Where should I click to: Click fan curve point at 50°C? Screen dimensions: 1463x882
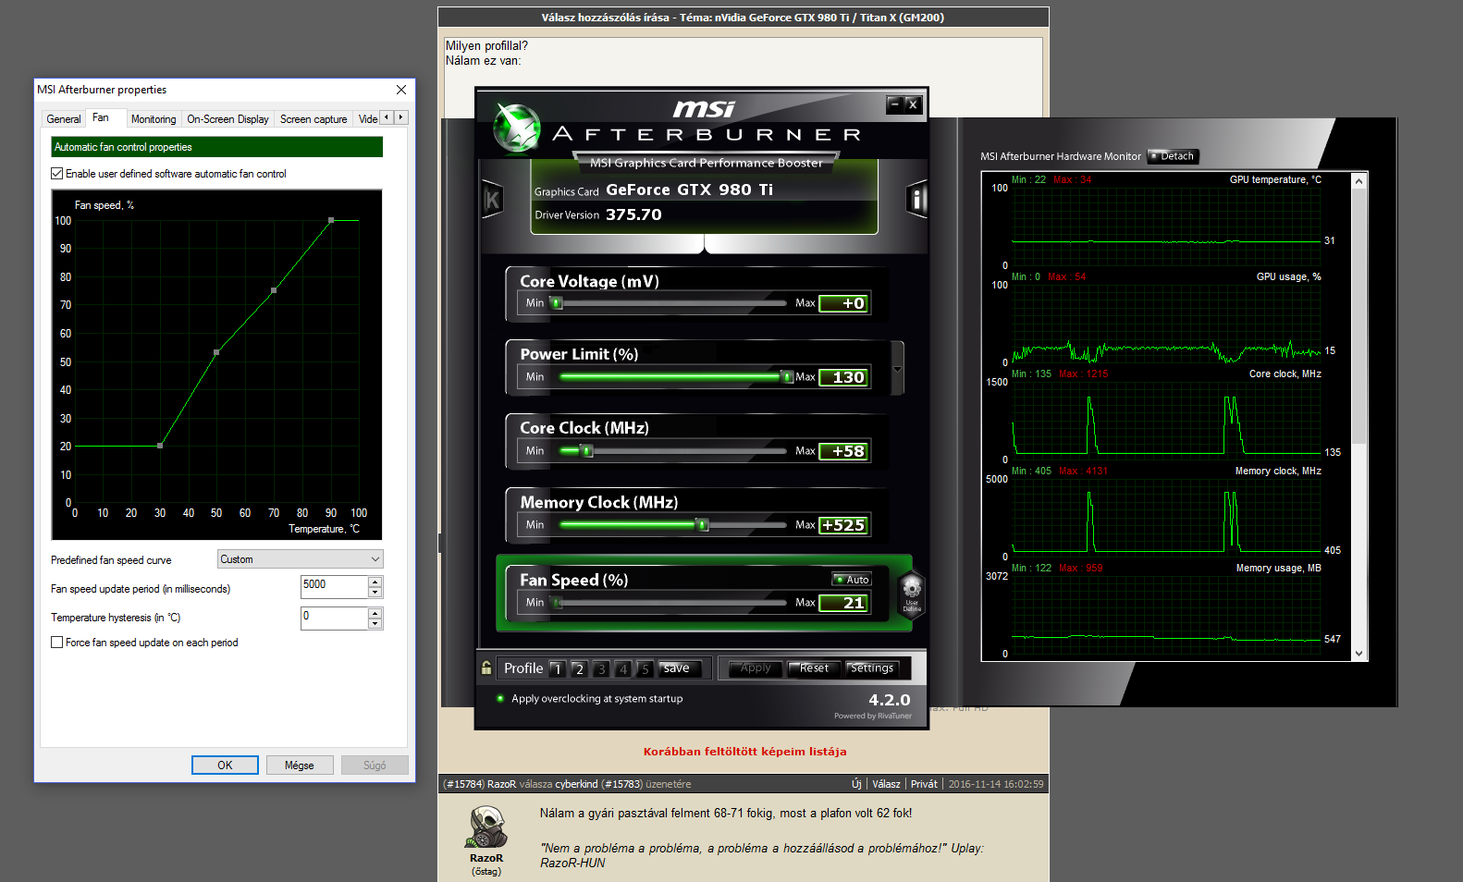[x=216, y=352]
